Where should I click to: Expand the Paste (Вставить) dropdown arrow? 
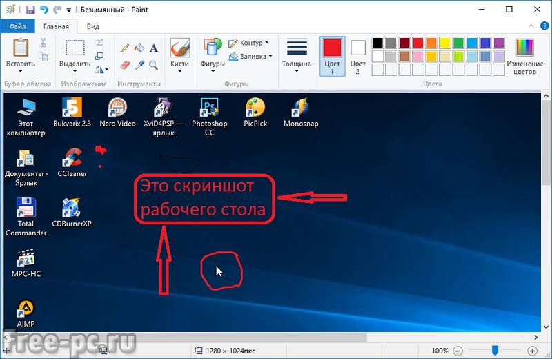click(21, 72)
